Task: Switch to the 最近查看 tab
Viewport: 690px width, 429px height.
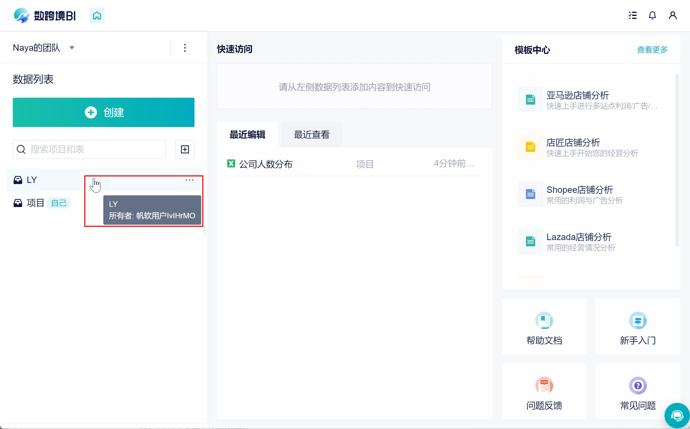Action: tap(312, 135)
